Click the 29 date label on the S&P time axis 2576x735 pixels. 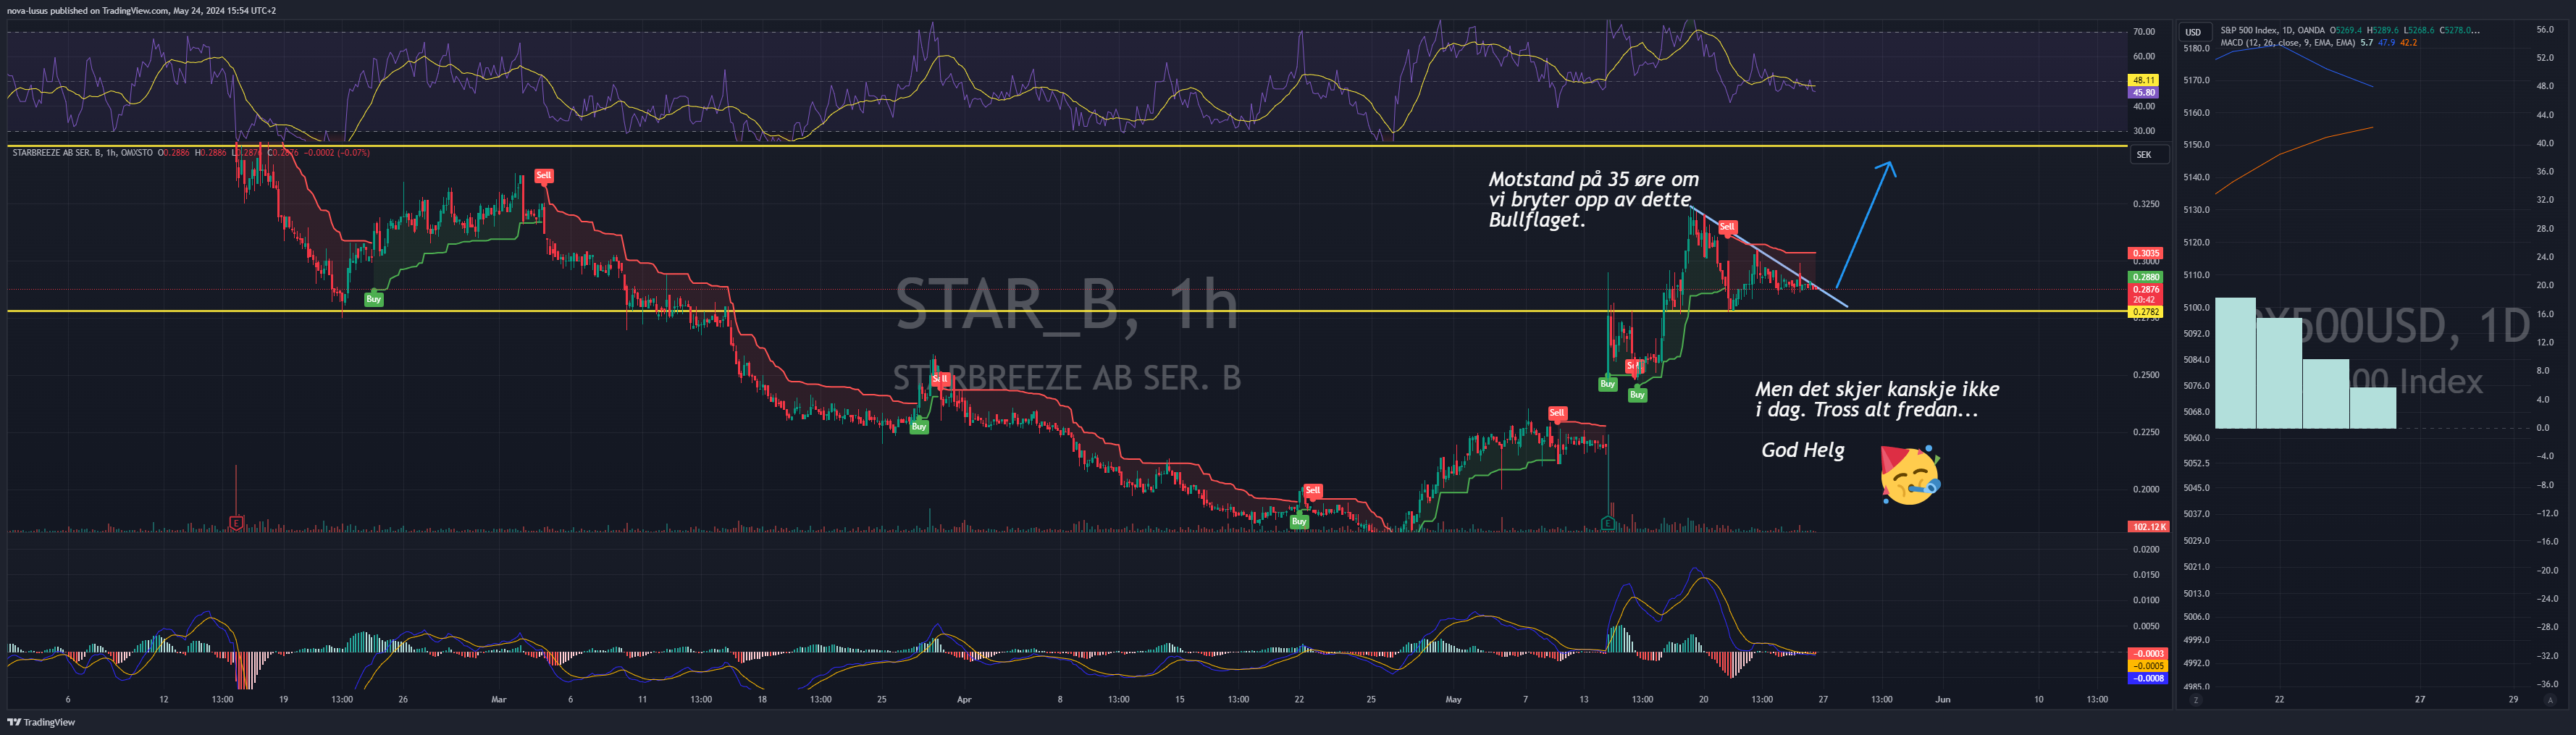pos(2513,700)
